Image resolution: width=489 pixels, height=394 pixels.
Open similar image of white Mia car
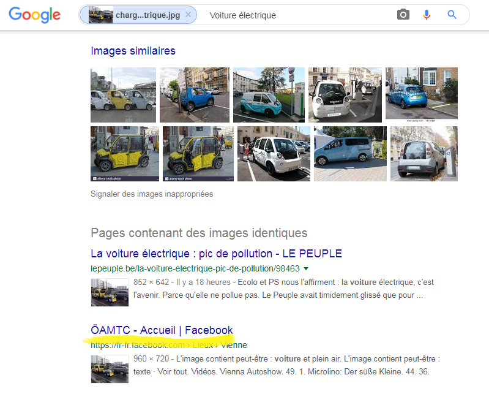274,154
